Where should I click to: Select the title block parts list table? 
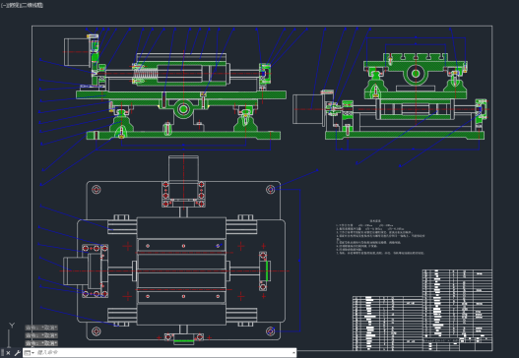pos(422,310)
